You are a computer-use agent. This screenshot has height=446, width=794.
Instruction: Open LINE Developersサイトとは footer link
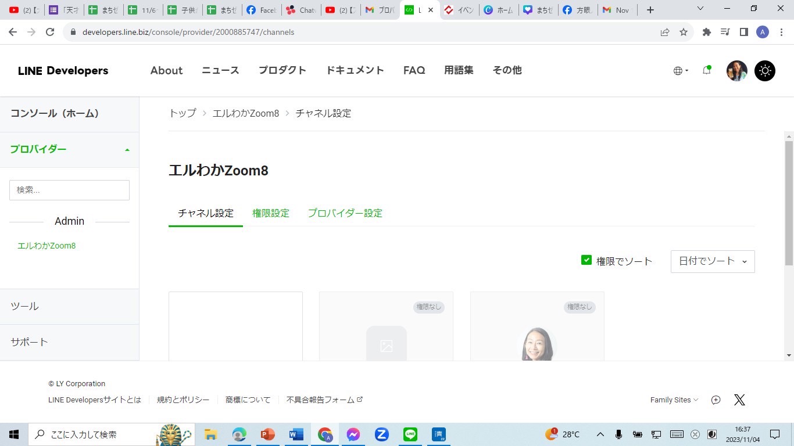(95, 400)
